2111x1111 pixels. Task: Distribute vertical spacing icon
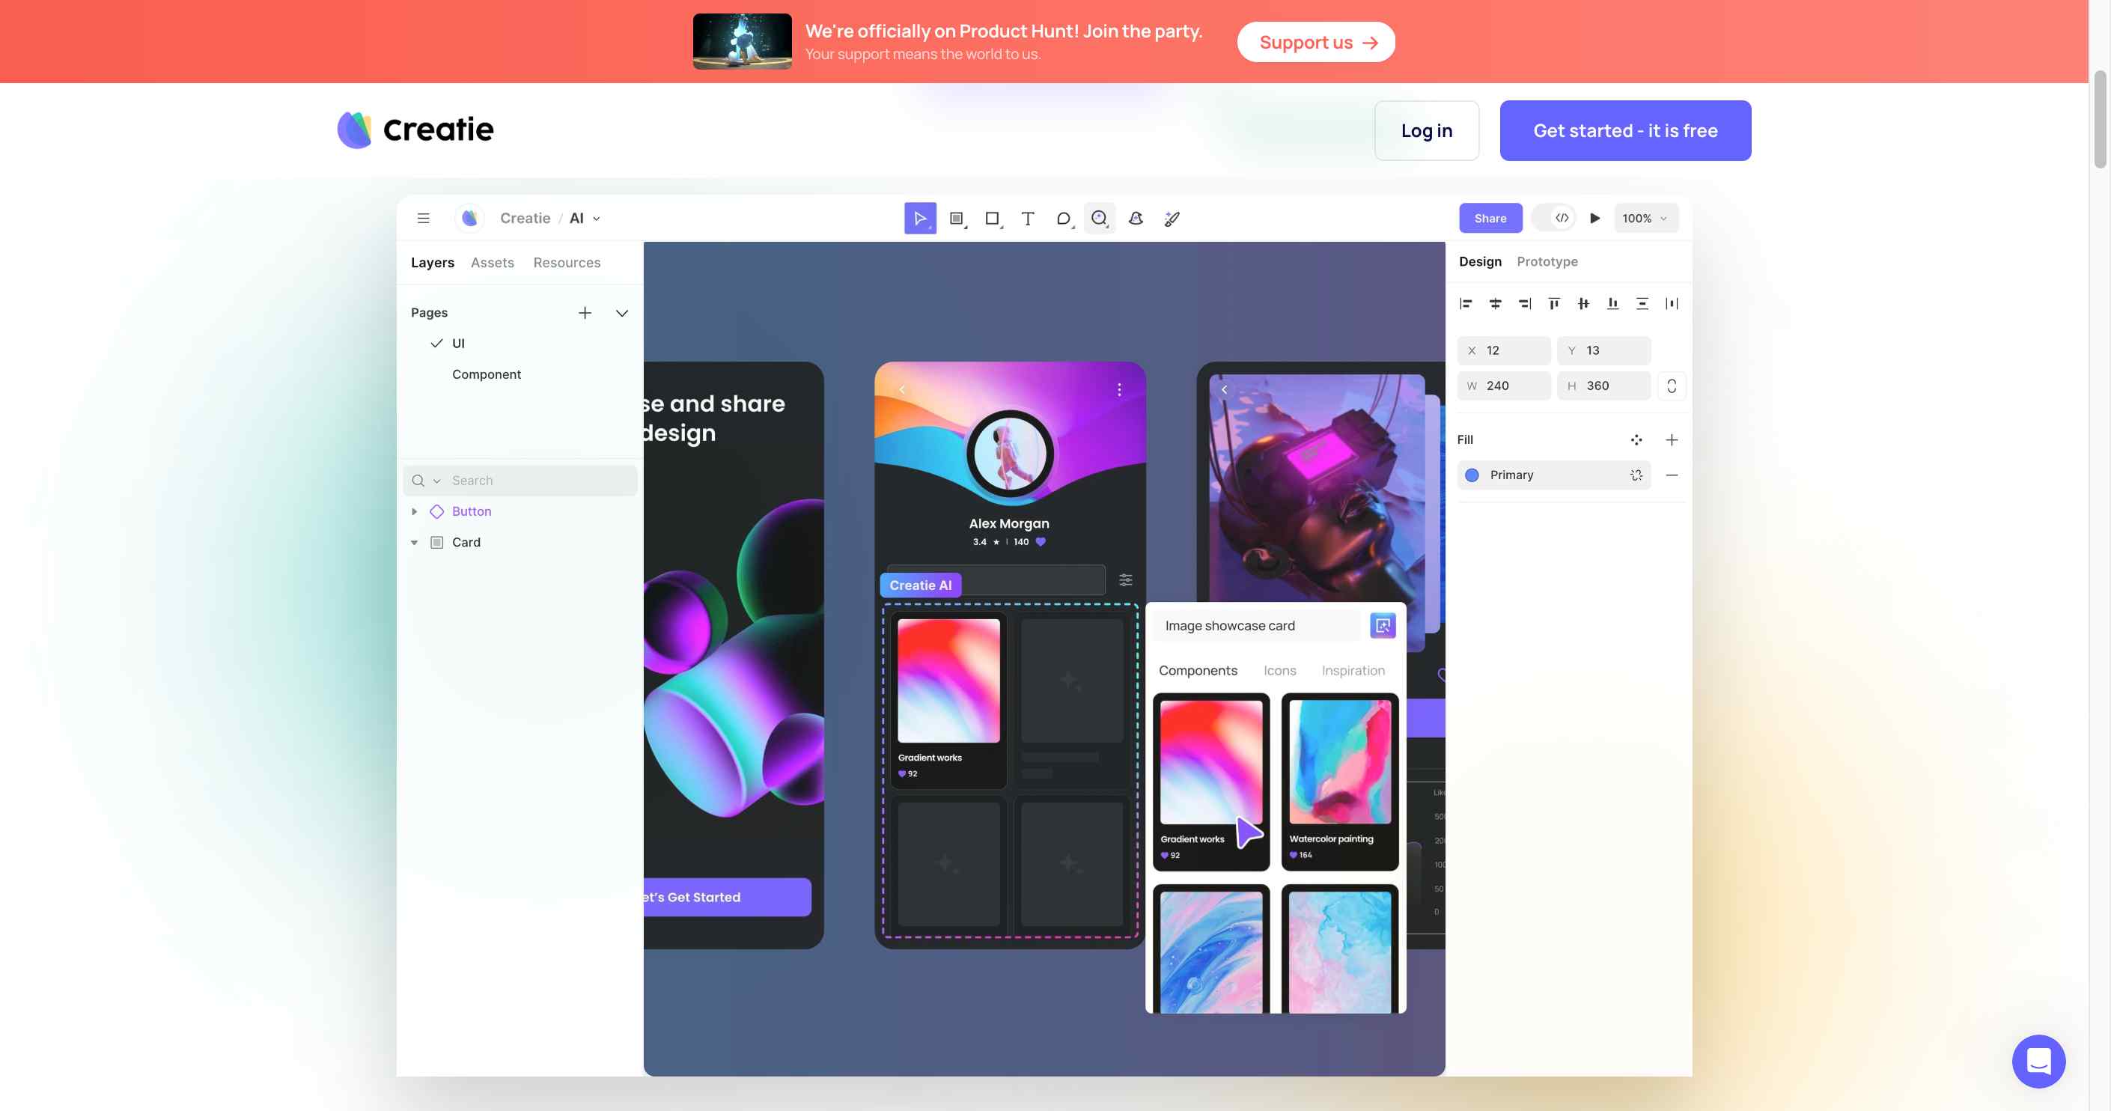(1642, 304)
